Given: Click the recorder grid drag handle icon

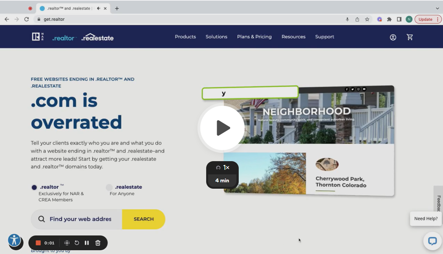Looking at the screenshot, I should 67,243.
